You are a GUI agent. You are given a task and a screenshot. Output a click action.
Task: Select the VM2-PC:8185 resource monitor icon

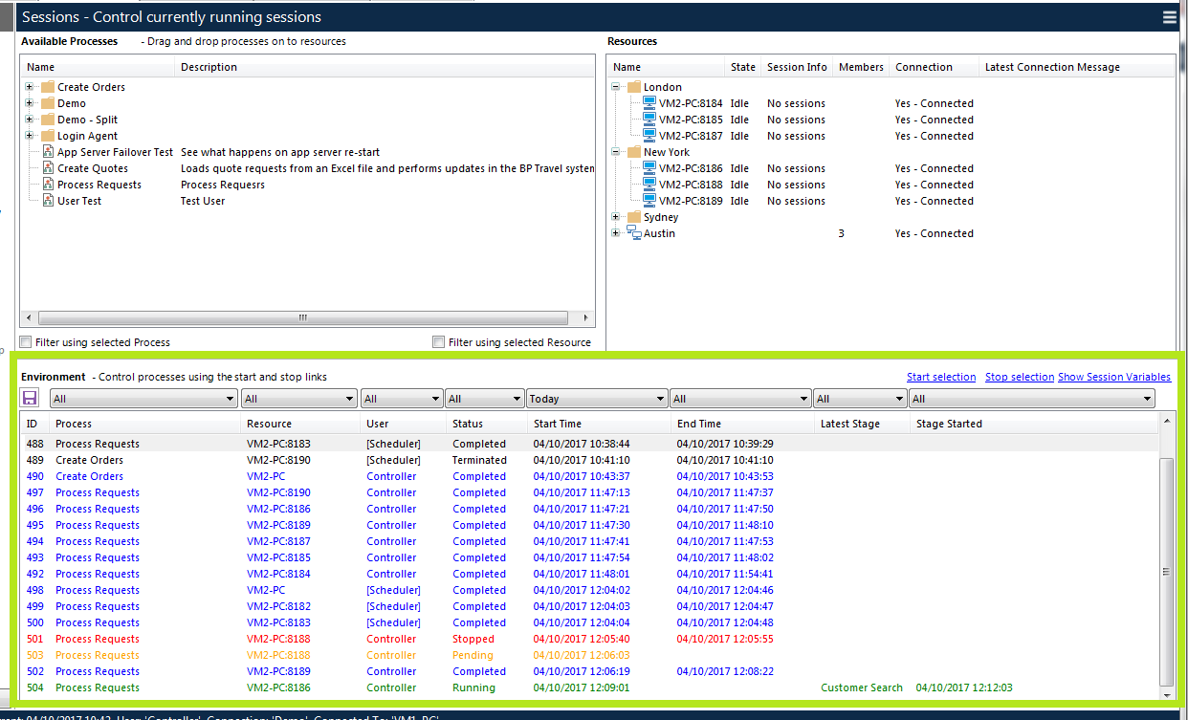click(650, 120)
